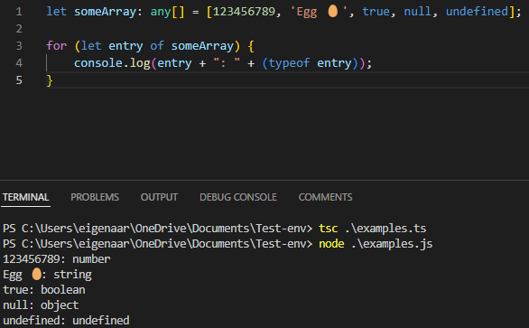Switch to the TERMINAL tab
Viewport: 529px width, 328px height.
(x=25, y=197)
